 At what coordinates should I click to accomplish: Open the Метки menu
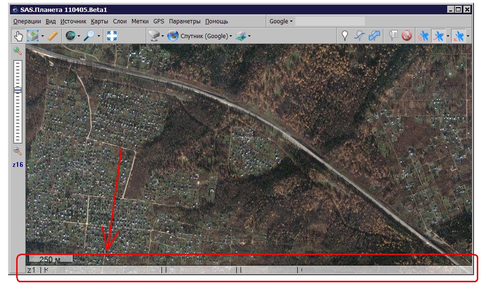click(x=140, y=21)
